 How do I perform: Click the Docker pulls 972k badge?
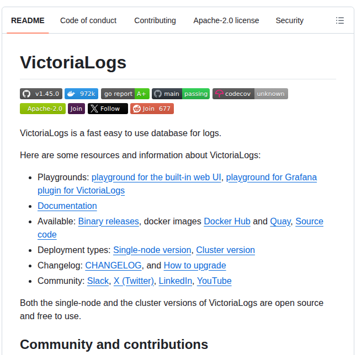pyautogui.click(x=81, y=94)
